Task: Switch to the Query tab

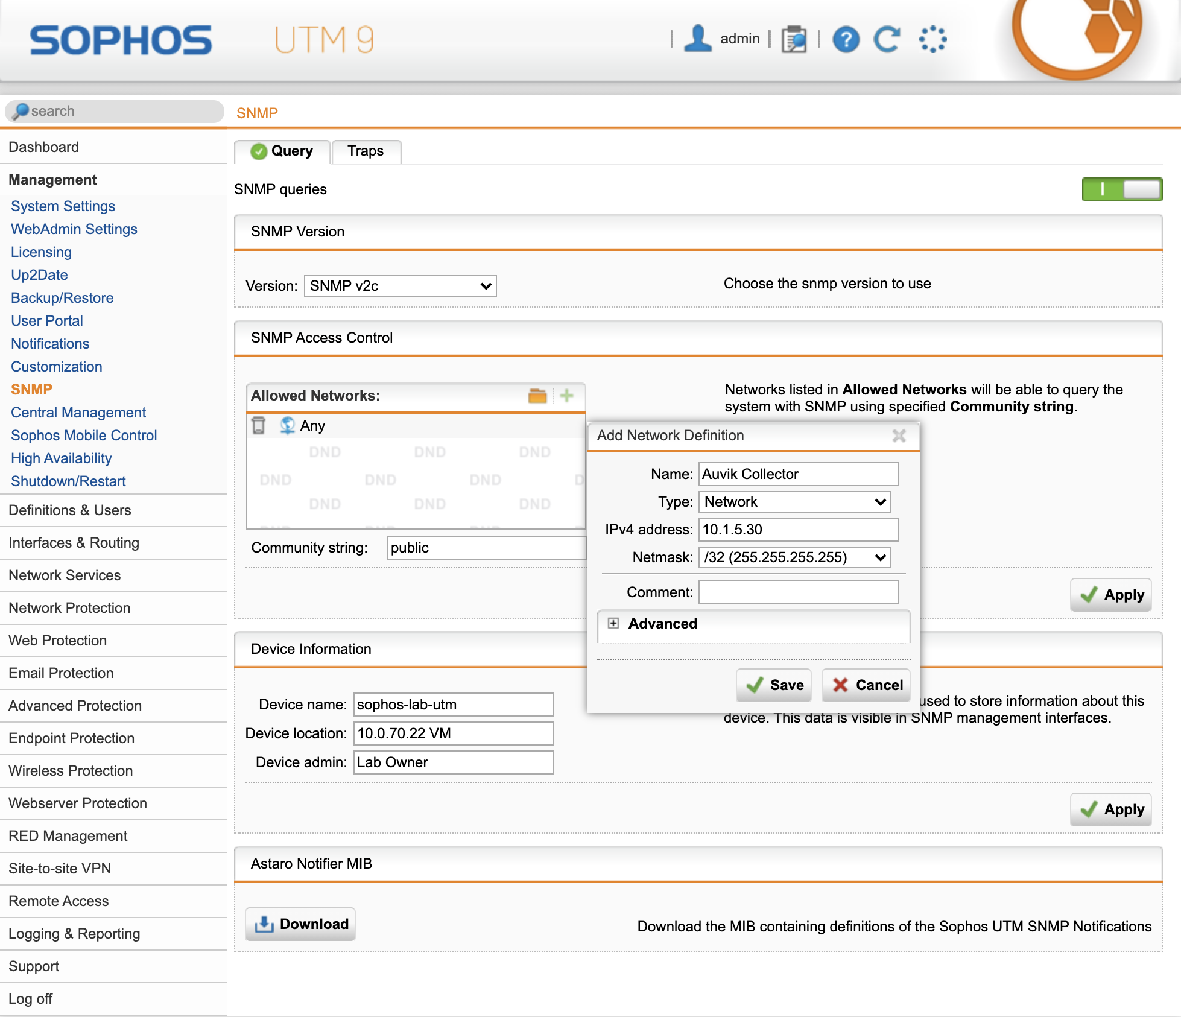Action: [x=282, y=151]
